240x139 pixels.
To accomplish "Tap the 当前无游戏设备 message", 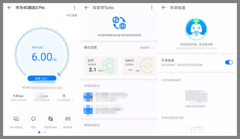I will [x=196, y=106].
